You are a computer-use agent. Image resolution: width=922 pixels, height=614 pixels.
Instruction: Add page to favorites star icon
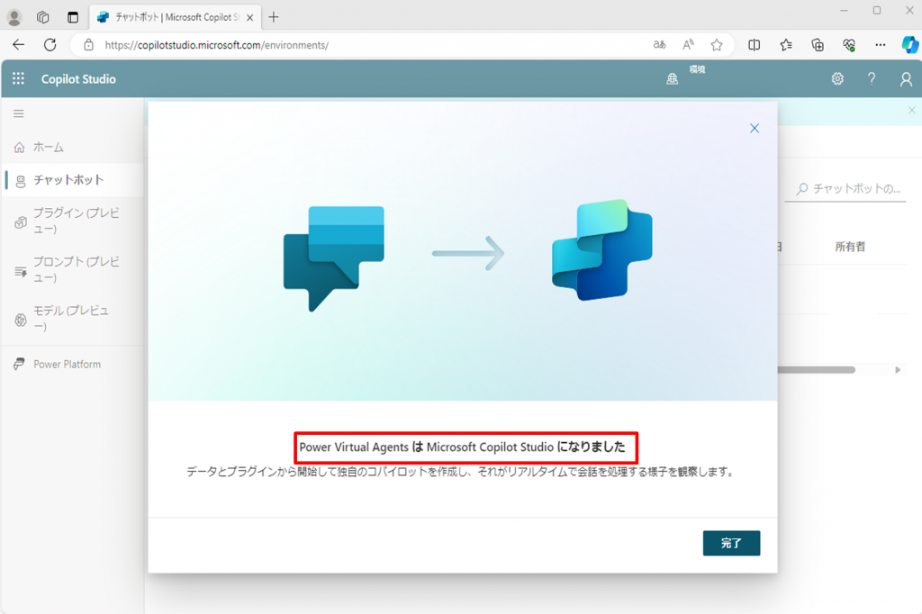716,45
